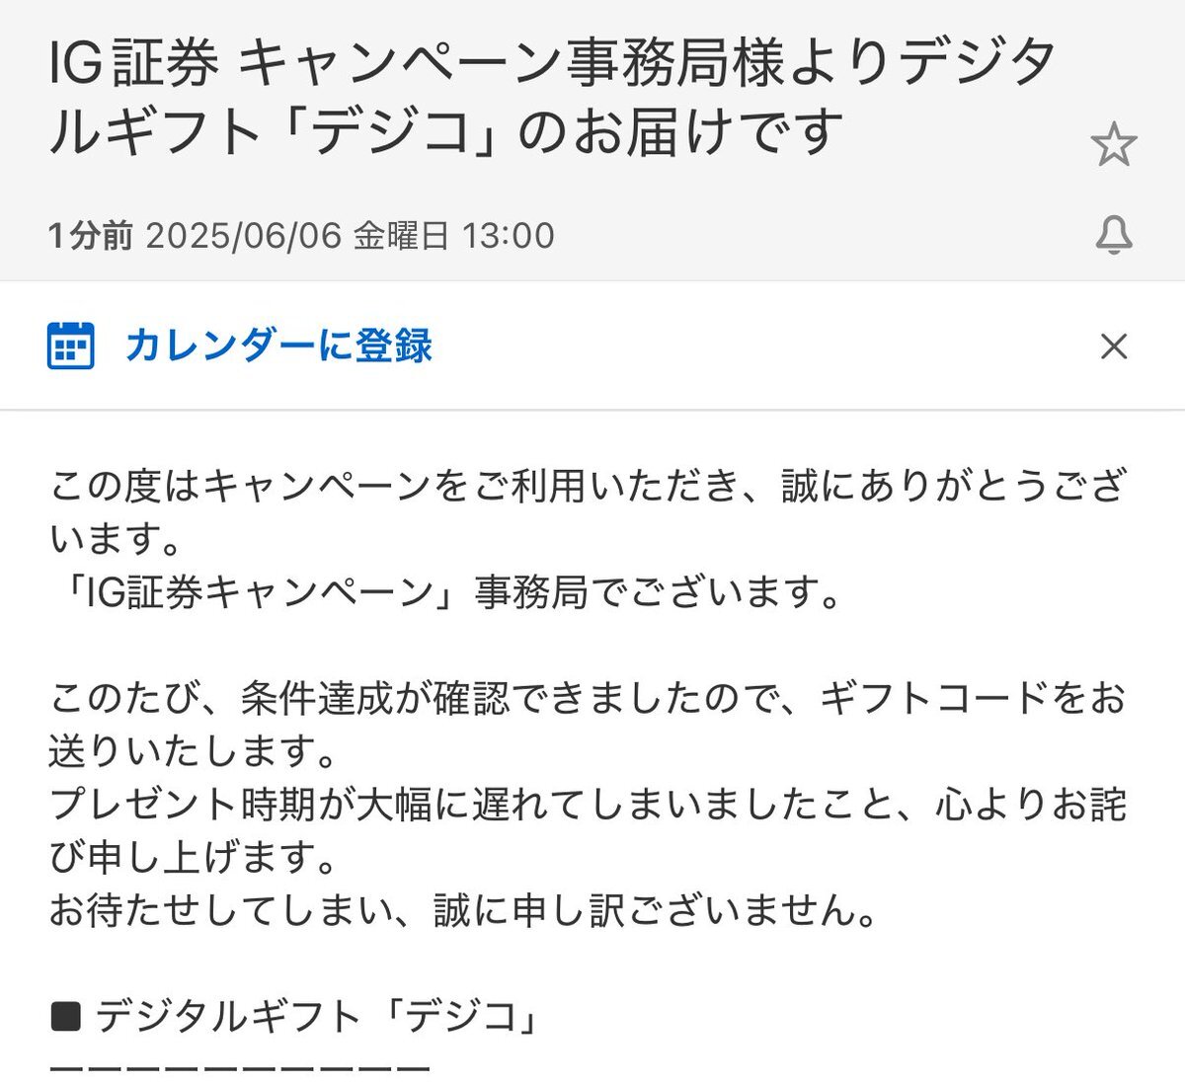
Task: Tap the dashed separator line under the heading
Action: click(239, 1068)
